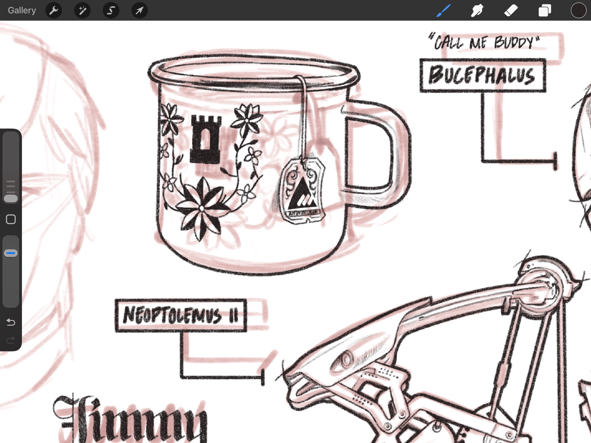Return to Gallery
The image size is (591, 443).
tap(22, 11)
